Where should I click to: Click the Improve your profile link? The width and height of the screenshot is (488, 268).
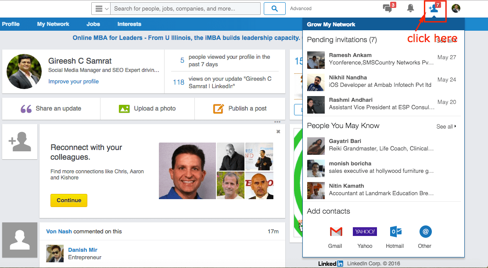[73, 82]
